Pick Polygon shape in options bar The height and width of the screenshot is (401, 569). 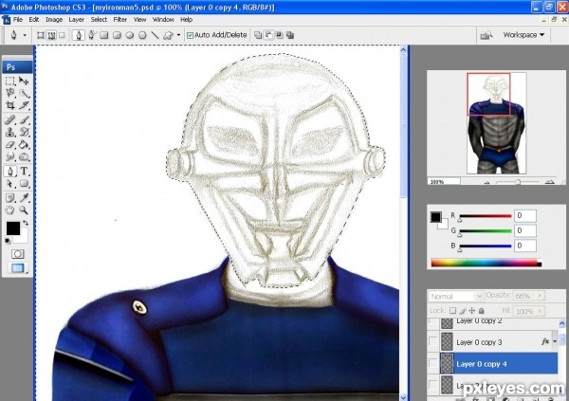[x=142, y=35]
